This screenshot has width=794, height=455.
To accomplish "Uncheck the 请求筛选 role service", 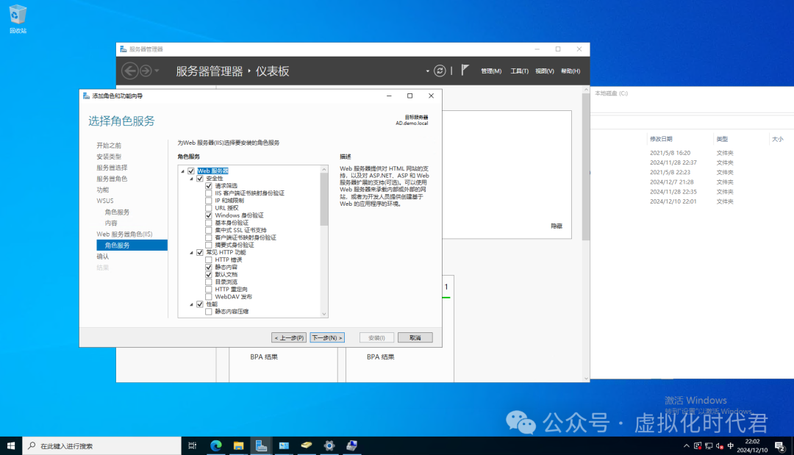I will click(209, 186).
